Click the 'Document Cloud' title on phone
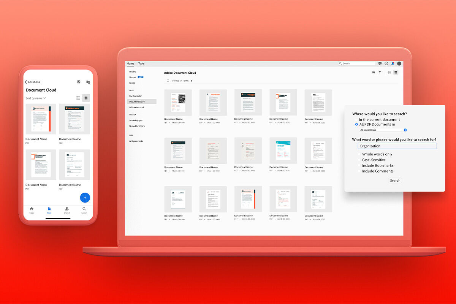Viewport: 456px width, 304px height. [x=41, y=90]
